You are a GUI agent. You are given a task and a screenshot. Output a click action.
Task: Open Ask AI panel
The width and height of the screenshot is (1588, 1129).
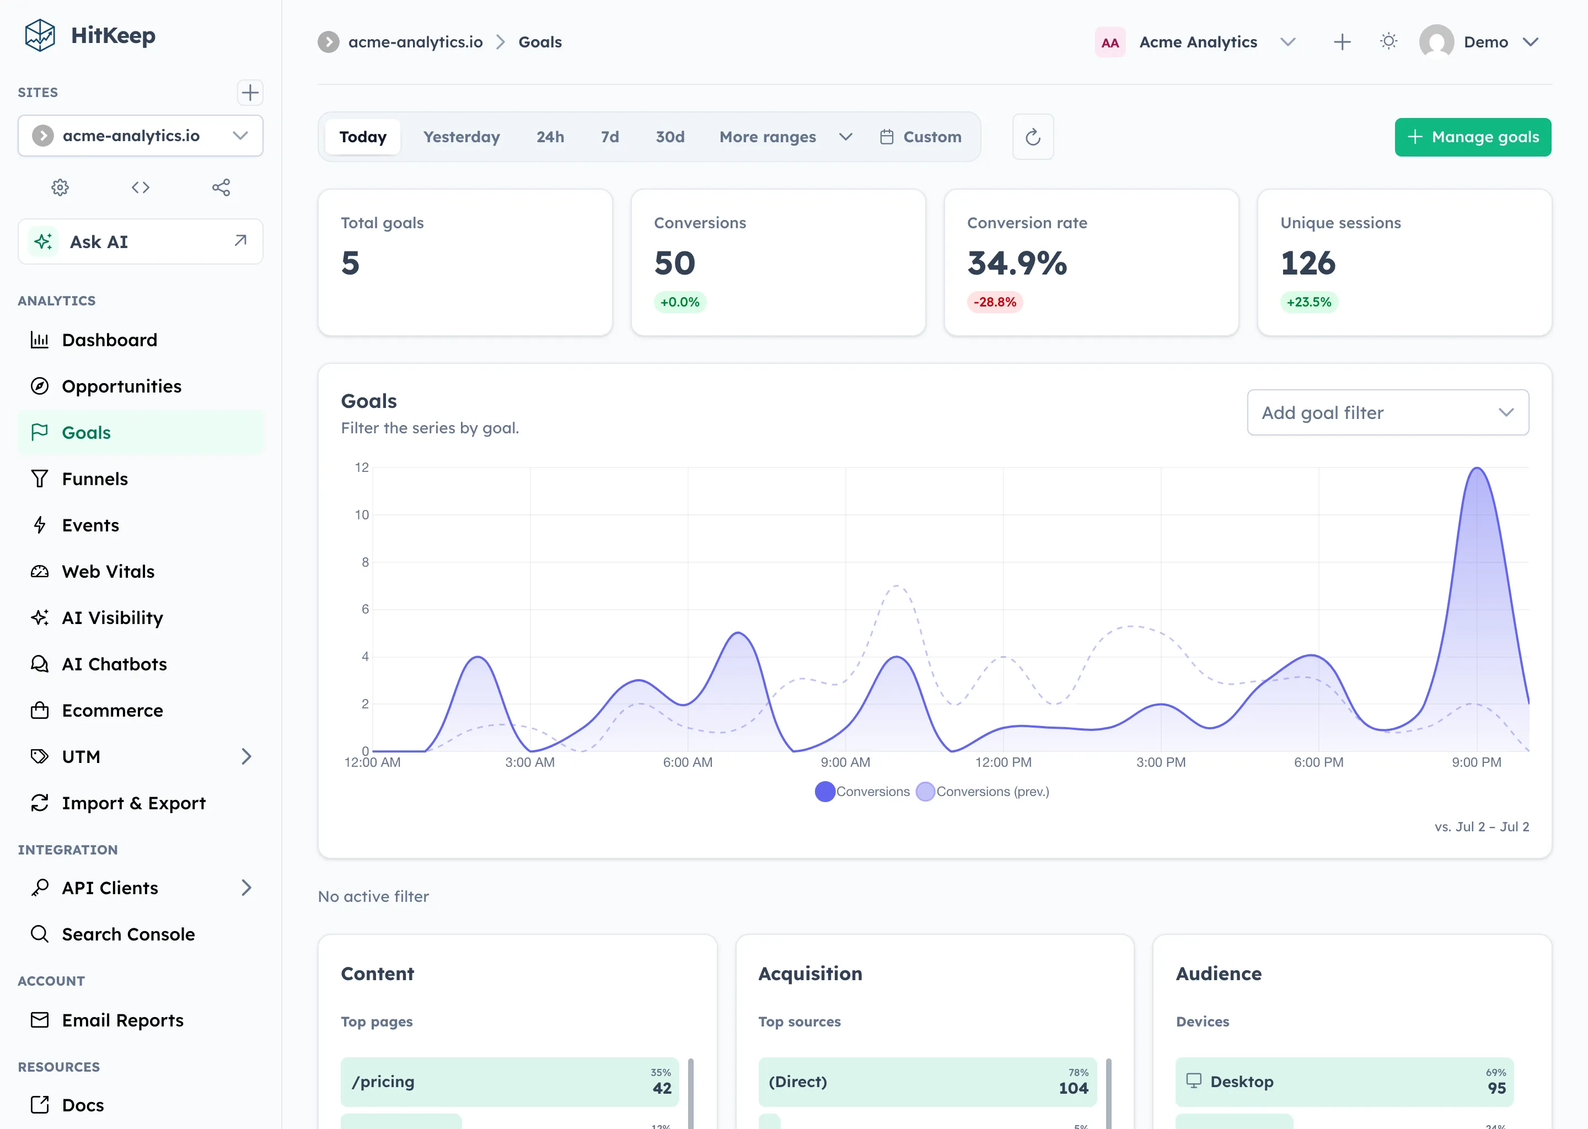point(141,241)
